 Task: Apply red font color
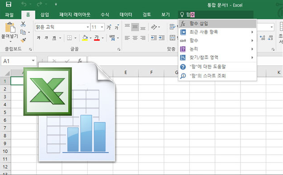coord(97,38)
